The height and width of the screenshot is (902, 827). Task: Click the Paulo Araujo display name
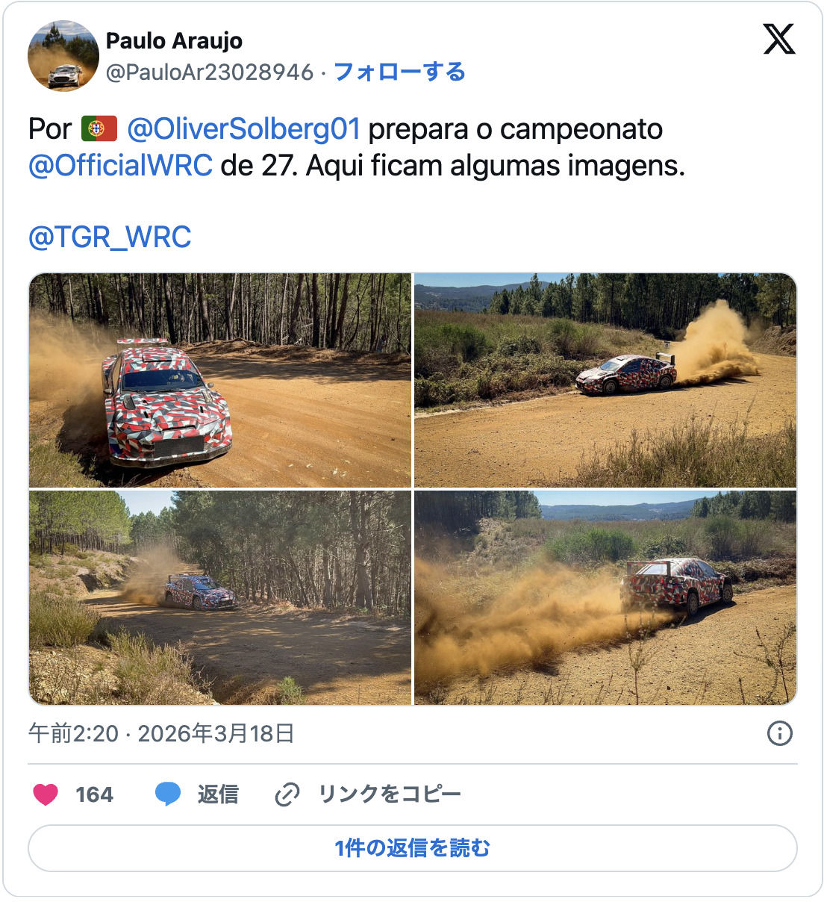[x=174, y=40]
